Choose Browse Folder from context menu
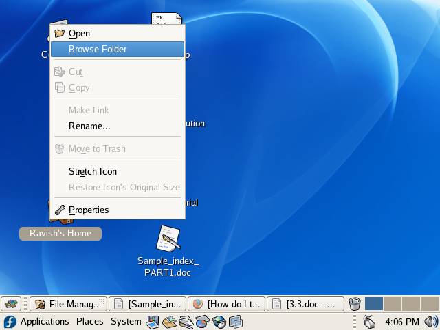 click(x=98, y=49)
